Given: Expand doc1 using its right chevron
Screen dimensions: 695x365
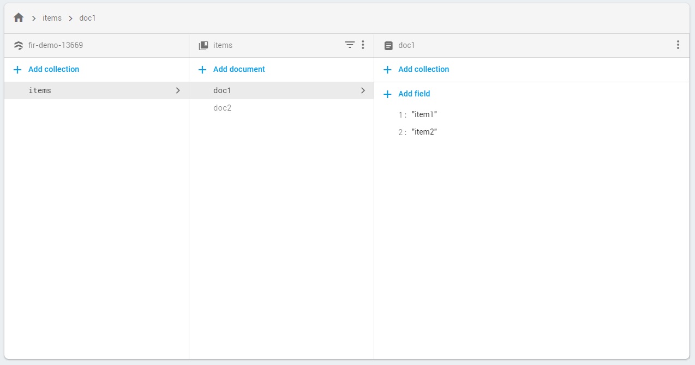Looking at the screenshot, I should point(363,90).
